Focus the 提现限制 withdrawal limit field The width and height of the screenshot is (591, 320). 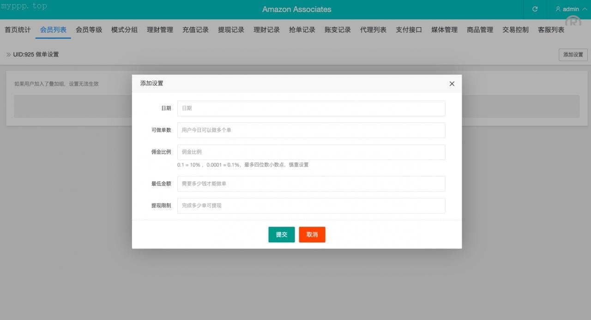pos(311,205)
